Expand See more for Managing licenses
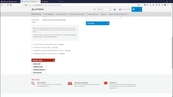This screenshot has height=97, width=173. pos(62,54)
